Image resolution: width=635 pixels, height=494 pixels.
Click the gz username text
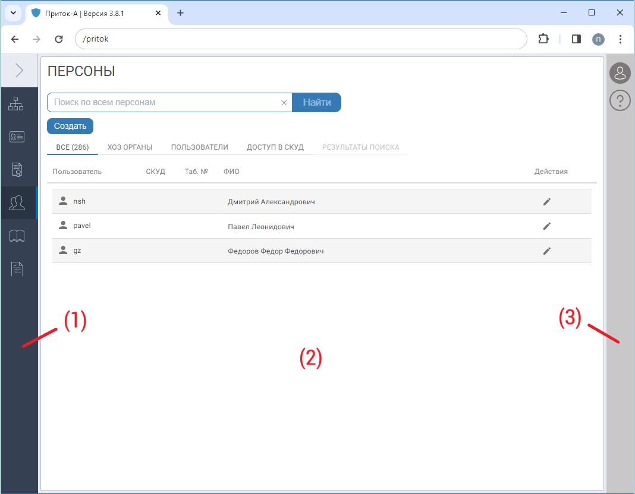(x=77, y=251)
